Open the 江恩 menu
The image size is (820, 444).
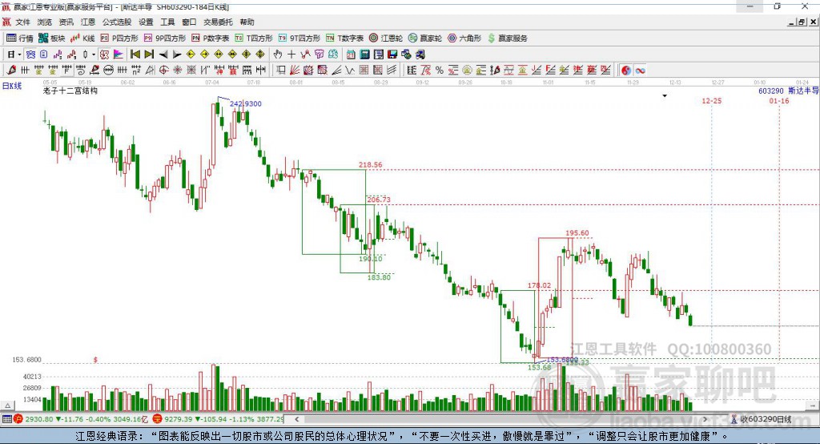(88, 22)
